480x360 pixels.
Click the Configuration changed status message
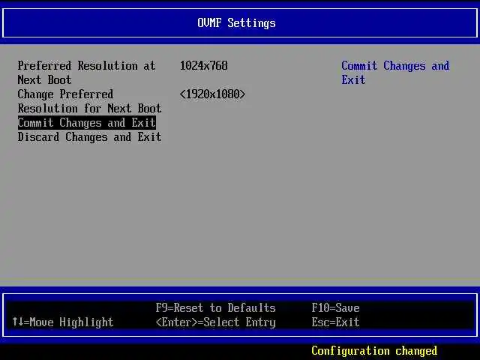pyautogui.click(x=374, y=351)
